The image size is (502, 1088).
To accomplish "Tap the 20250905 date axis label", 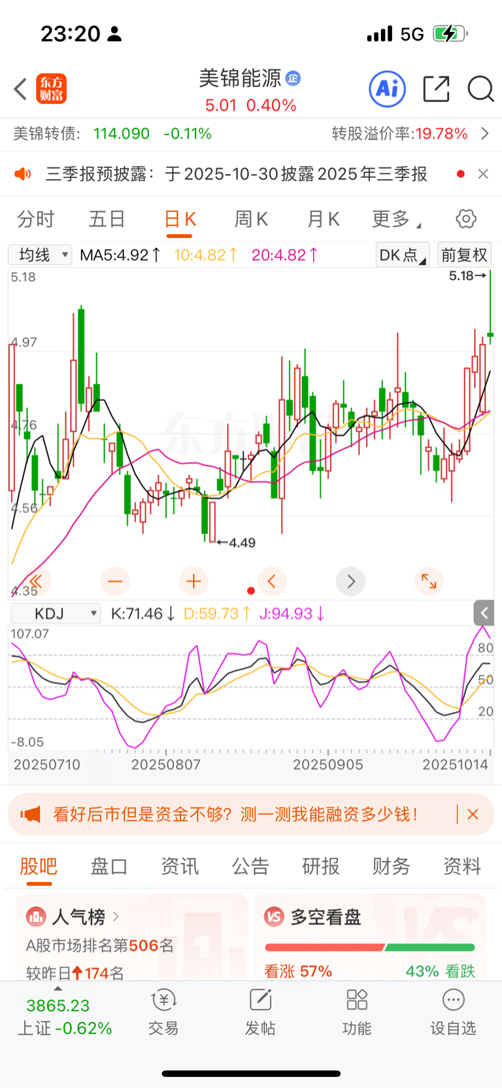I will tap(327, 764).
